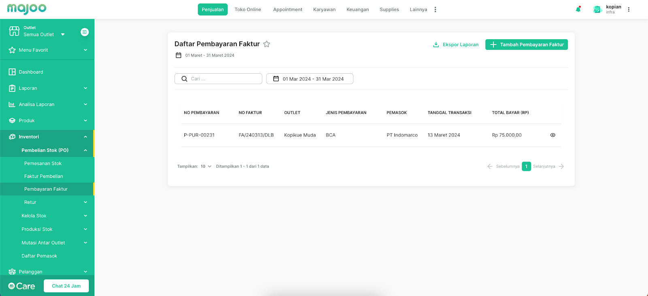Click the Selanjutnya right arrow icon
Image resolution: width=648 pixels, height=296 pixels.
tap(561, 166)
